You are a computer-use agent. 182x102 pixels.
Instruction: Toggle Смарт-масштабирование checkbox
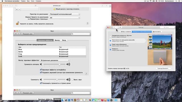(110, 45)
